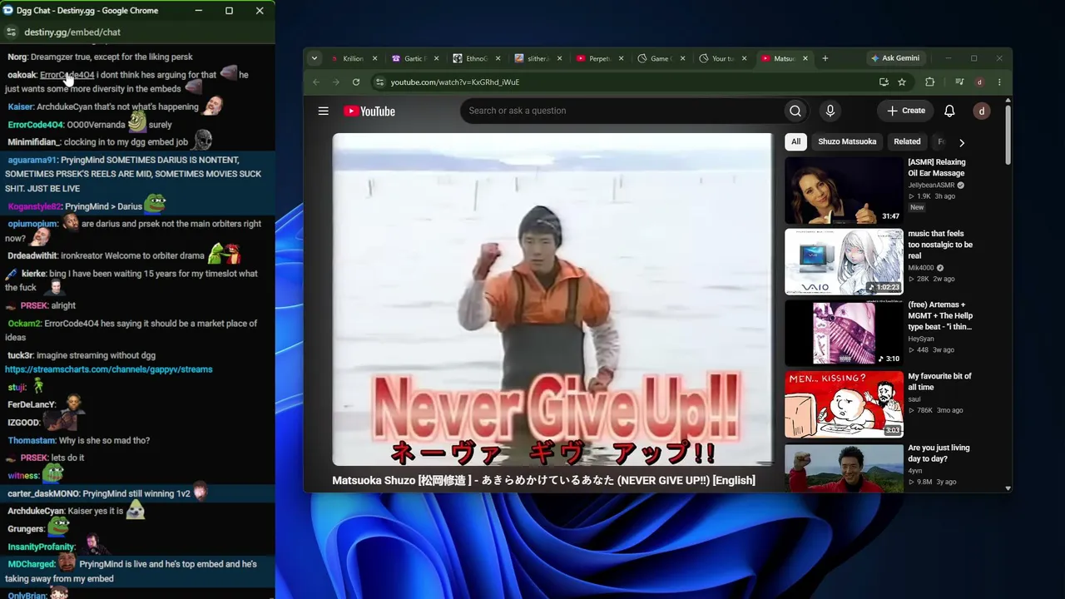Screen dimensions: 1065x599
Task: Open the JellybeanASMR channel name
Action: click(931, 186)
